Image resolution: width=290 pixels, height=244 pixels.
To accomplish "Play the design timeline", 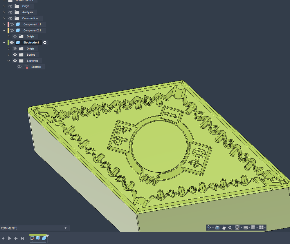I will coord(10,238).
